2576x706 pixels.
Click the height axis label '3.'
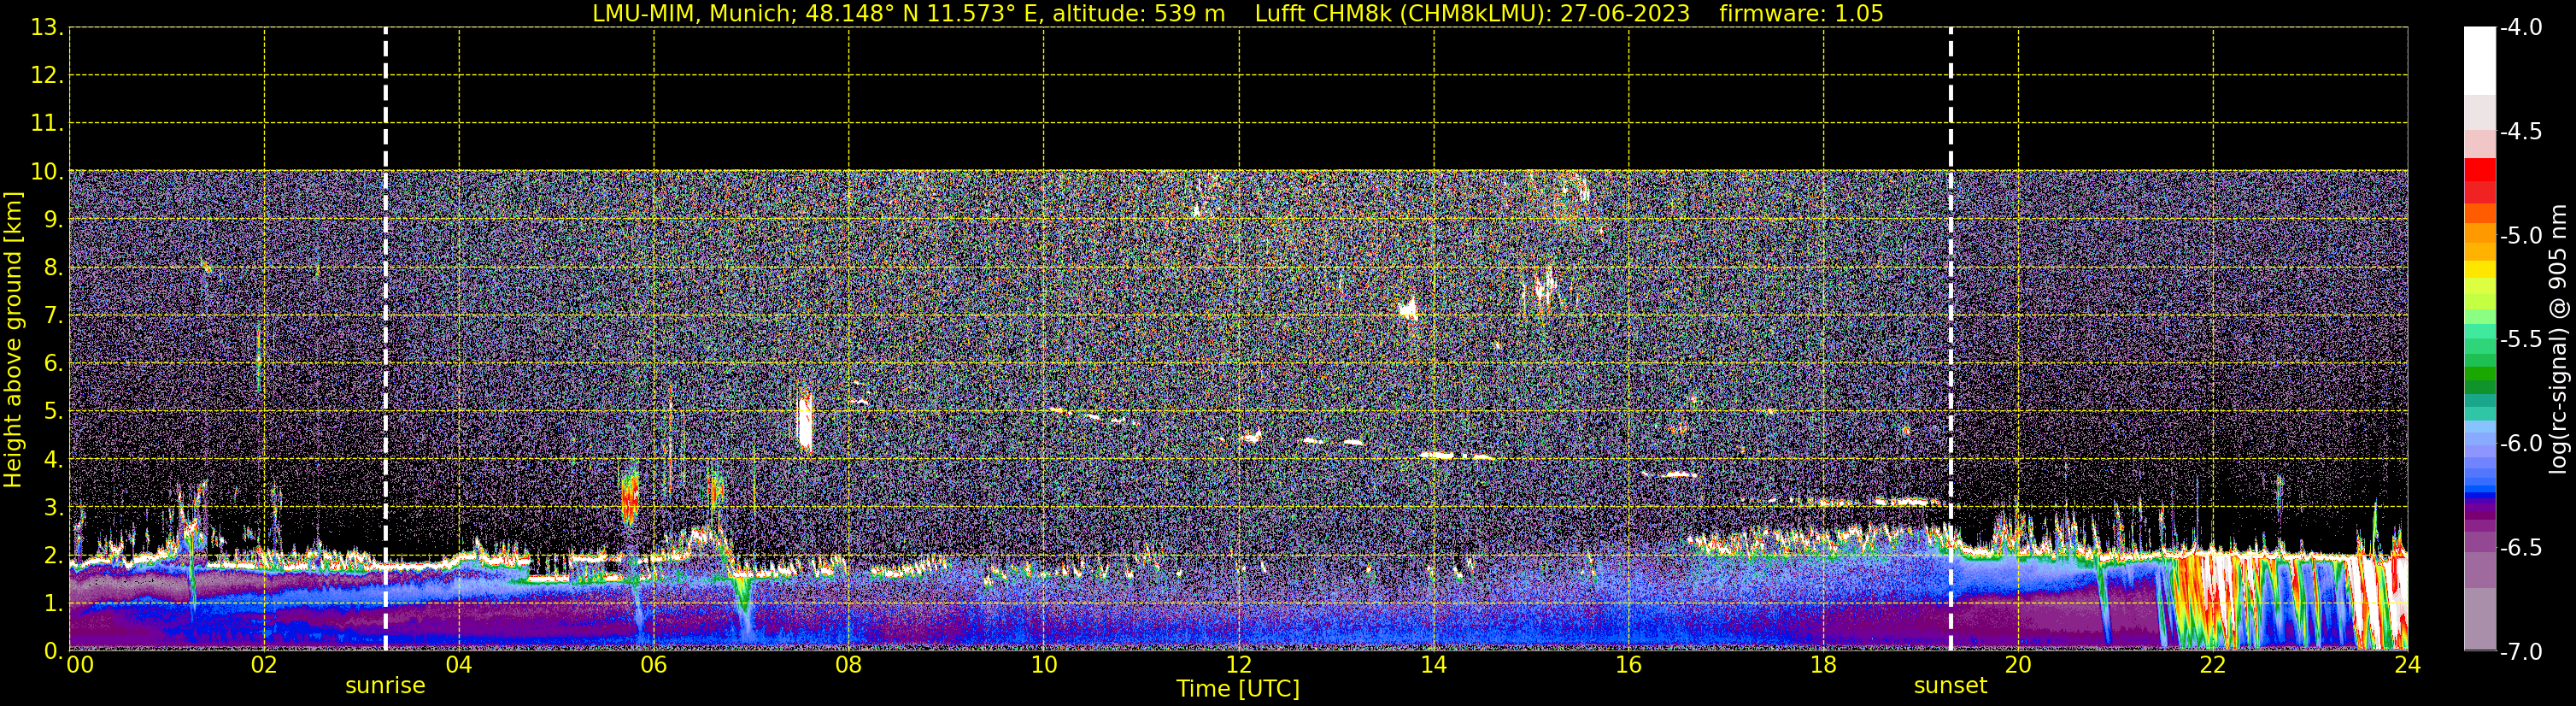click(x=52, y=508)
